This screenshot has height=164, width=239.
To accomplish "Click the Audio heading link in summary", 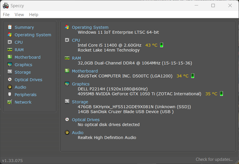I will click(x=77, y=133).
